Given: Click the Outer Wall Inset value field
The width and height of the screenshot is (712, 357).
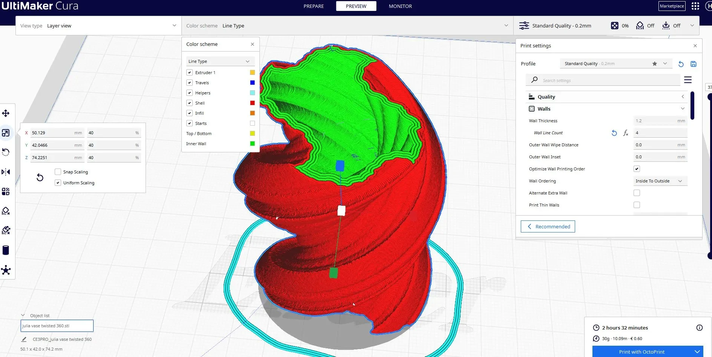Looking at the screenshot, I should [x=660, y=157].
